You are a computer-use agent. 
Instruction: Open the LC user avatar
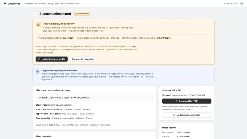pyautogui.click(x=241, y=4)
